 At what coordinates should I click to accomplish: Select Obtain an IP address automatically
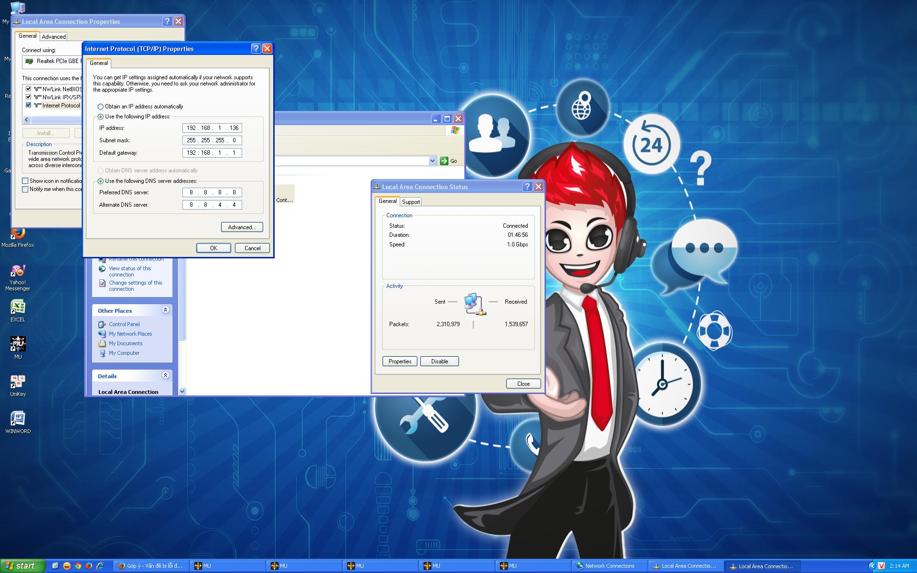point(100,106)
